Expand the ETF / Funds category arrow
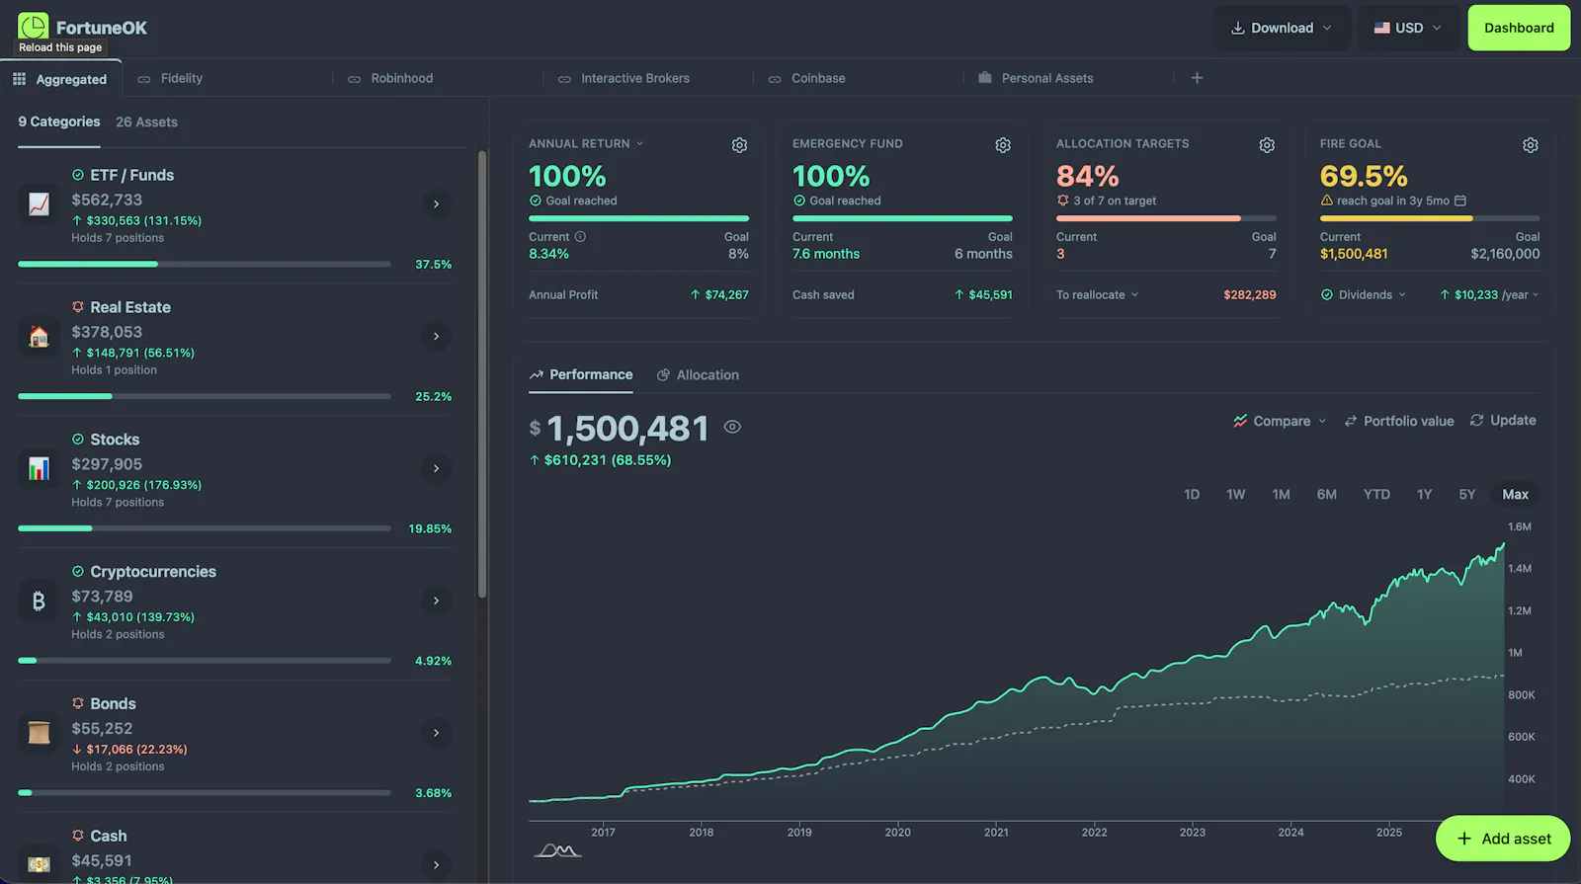This screenshot has width=1581, height=884. click(x=436, y=204)
